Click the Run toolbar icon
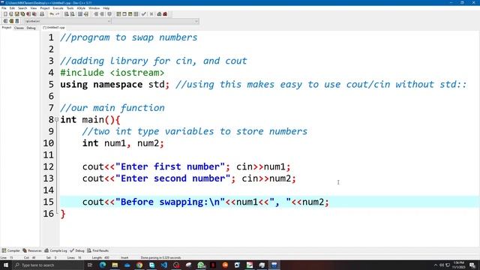 click(124, 14)
